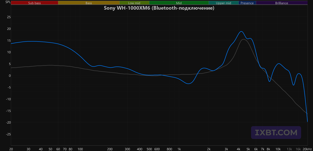The height and width of the screenshot is (151, 313).
Task: Click the 800 Hz frequency label
Action: tap(169, 149)
